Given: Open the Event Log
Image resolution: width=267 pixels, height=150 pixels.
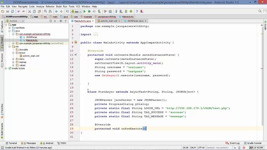Looking at the screenshot, I should click(x=232, y=143).
